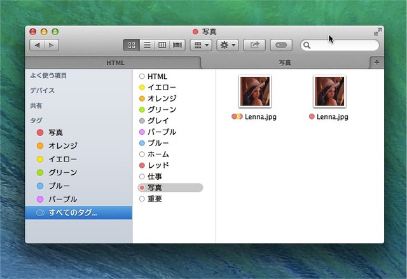Click the blue dot beside sidebar ブルー
This screenshot has width=407, height=279.
(x=40, y=186)
